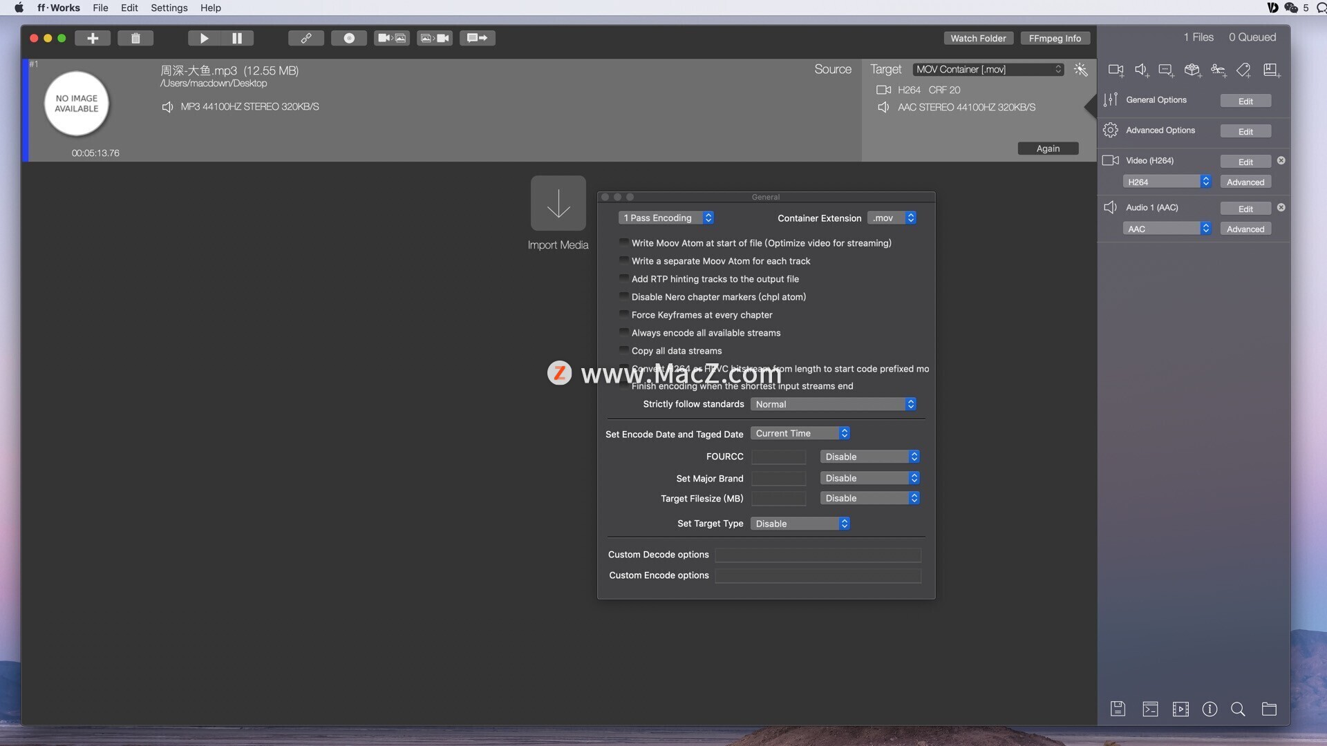Add a subtitle track icon
Screen dimensions: 1327x746
1167,70
